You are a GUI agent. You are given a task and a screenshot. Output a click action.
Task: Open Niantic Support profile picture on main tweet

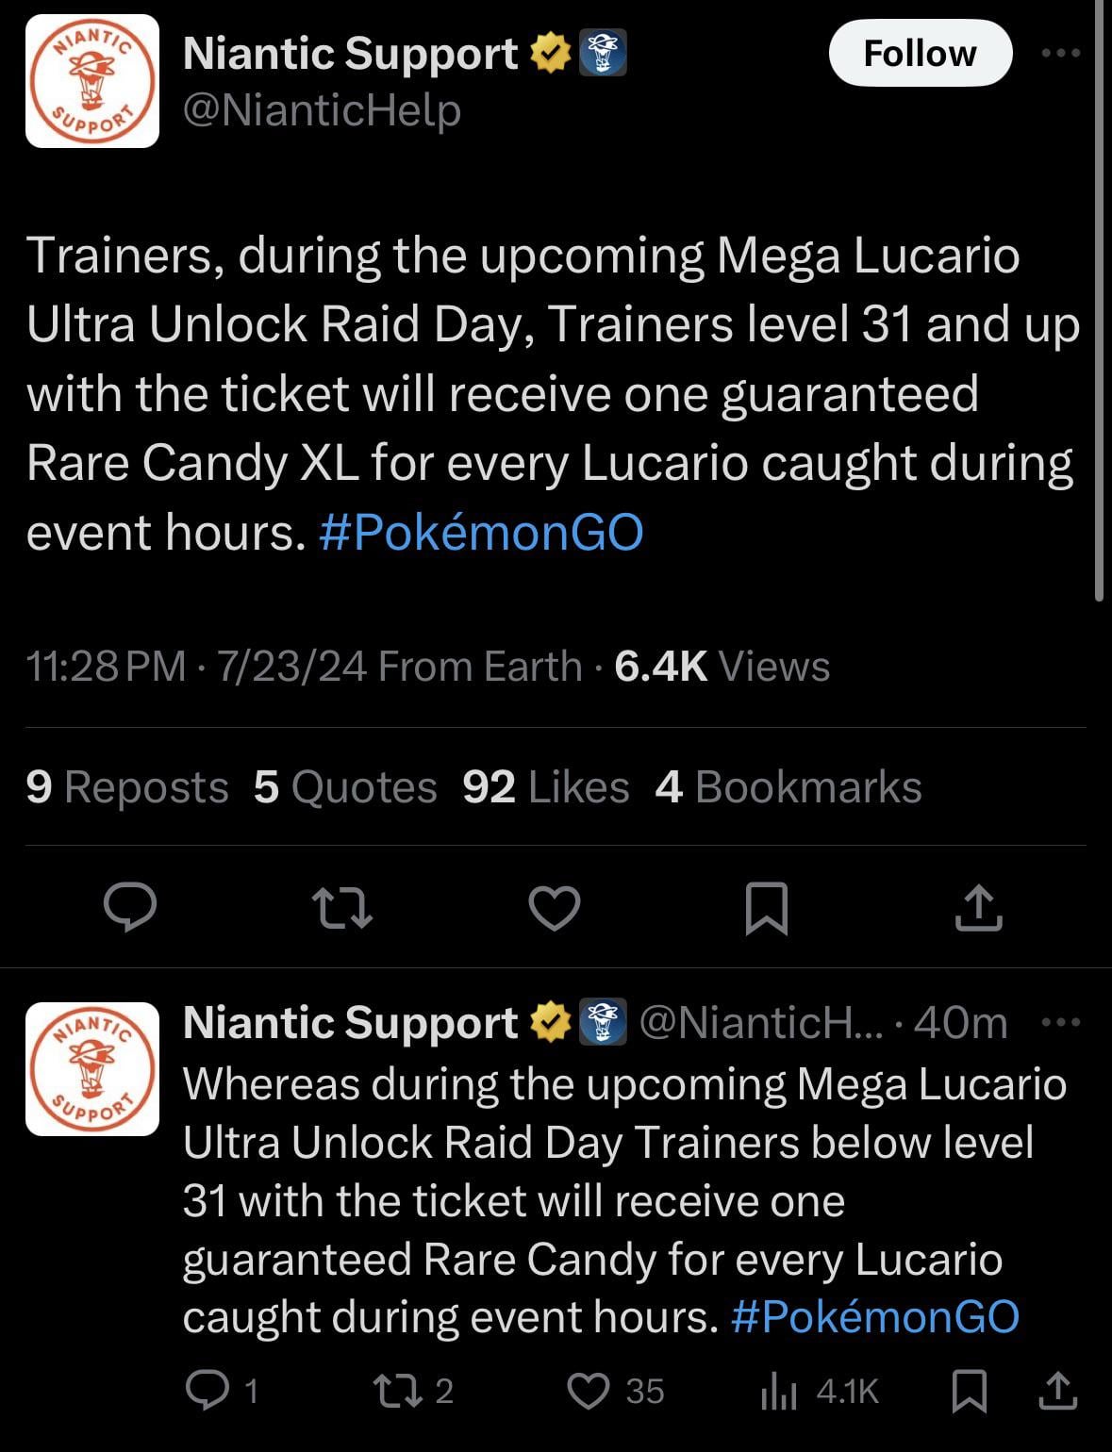91,81
